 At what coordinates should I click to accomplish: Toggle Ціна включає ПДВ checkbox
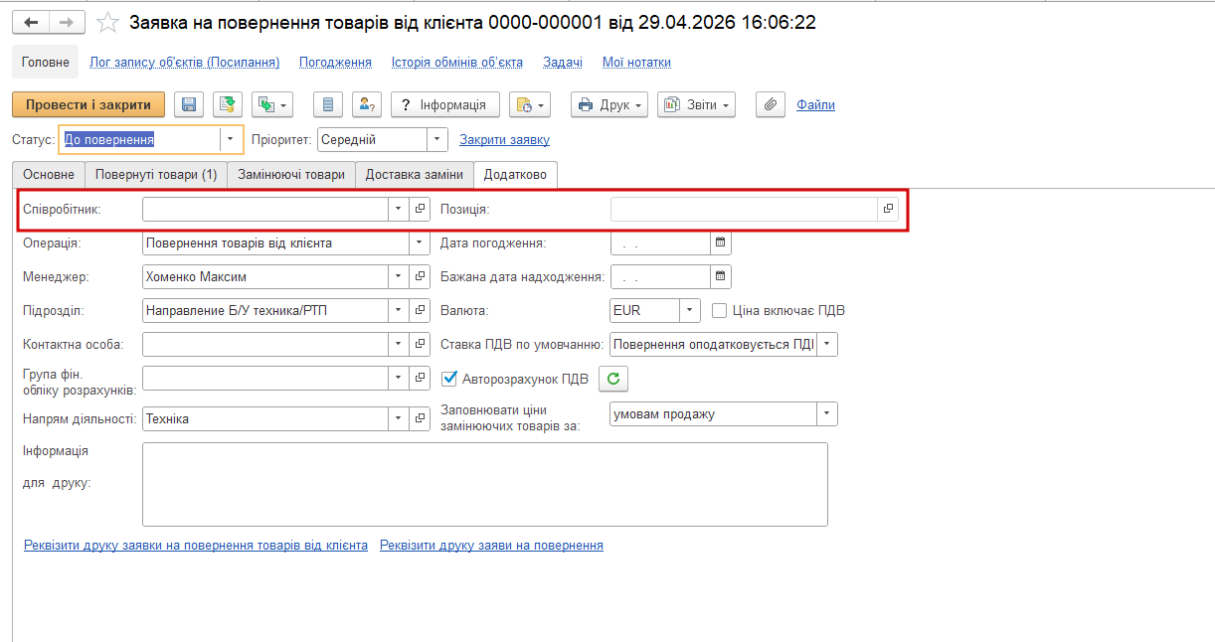coord(720,311)
